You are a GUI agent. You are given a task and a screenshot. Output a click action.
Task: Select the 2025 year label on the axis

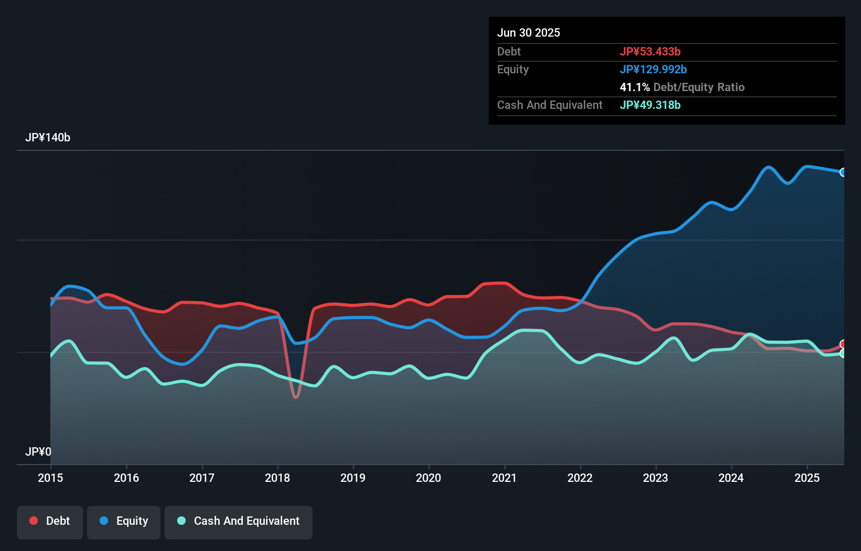click(x=807, y=478)
